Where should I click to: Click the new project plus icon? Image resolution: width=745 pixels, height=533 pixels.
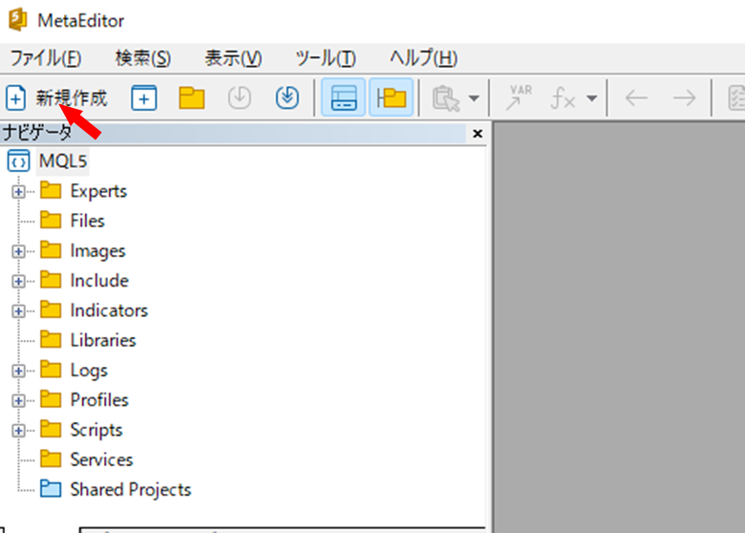(144, 98)
